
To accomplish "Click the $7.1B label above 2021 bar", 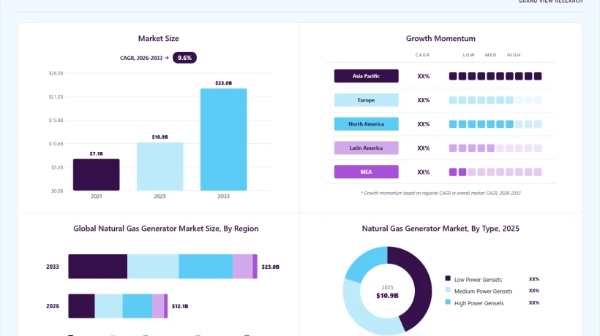I will point(97,153).
